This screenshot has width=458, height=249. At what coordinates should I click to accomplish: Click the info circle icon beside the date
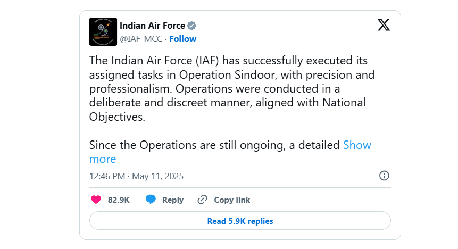(x=384, y=176)
